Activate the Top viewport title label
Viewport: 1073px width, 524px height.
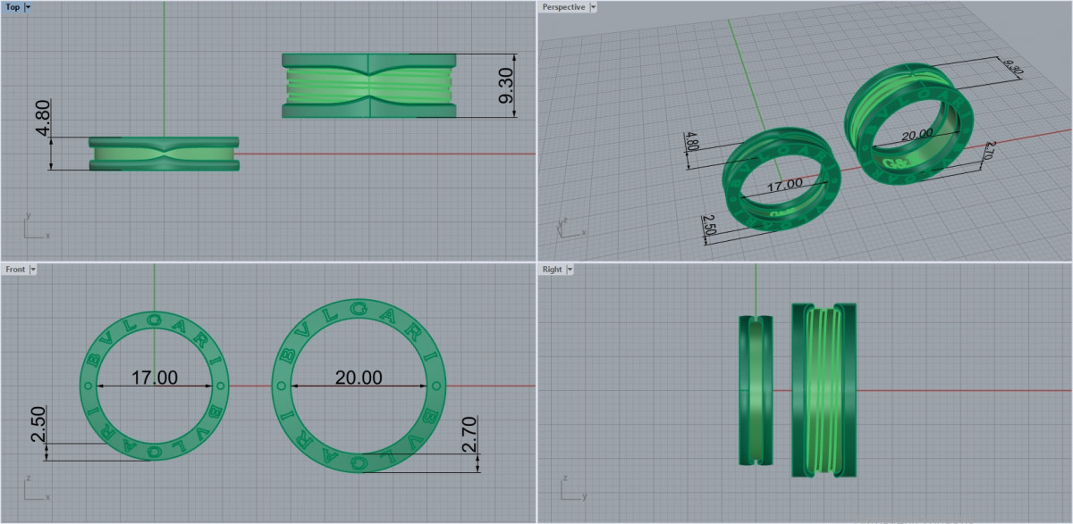pyautogui.click(x=13, y=6)
